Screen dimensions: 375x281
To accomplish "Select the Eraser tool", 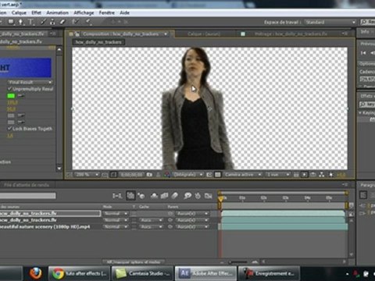I will 62,22.
